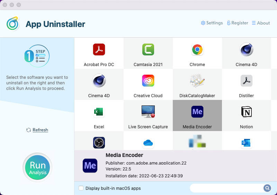This screenshot has width=277, height=195.
Task: Click the Run Analysis button
Action: point(37,167)
